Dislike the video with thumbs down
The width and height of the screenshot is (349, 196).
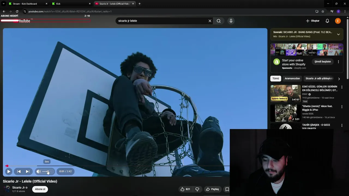pos(197,189)
